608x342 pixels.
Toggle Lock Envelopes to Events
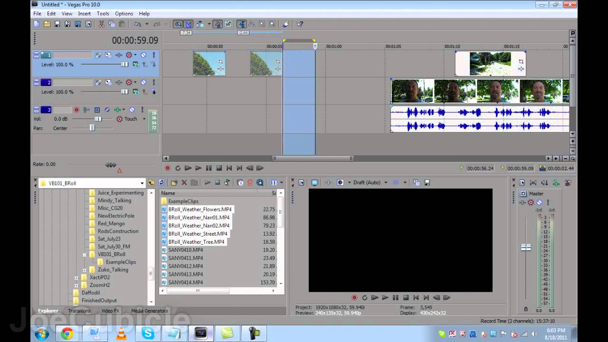click(218, 24)
